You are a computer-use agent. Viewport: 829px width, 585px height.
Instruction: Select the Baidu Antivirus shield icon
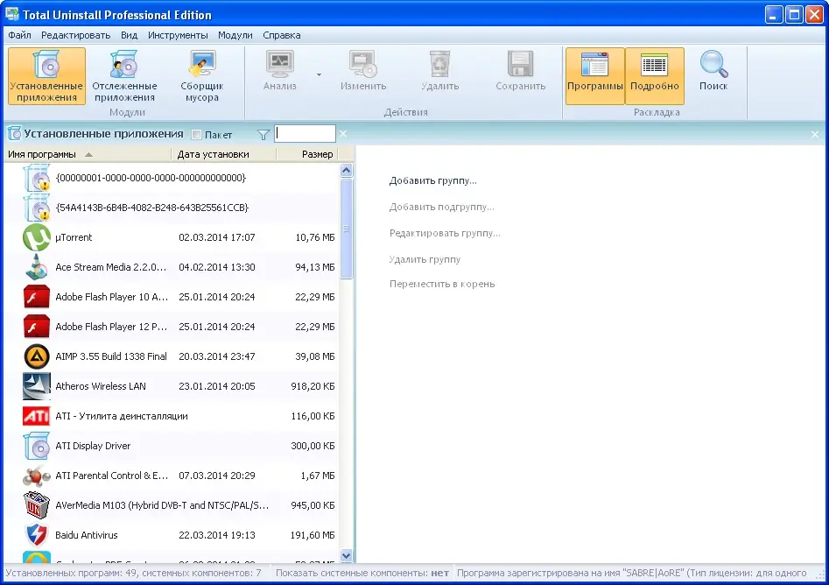pyautogui.click(x=37, y=535)
